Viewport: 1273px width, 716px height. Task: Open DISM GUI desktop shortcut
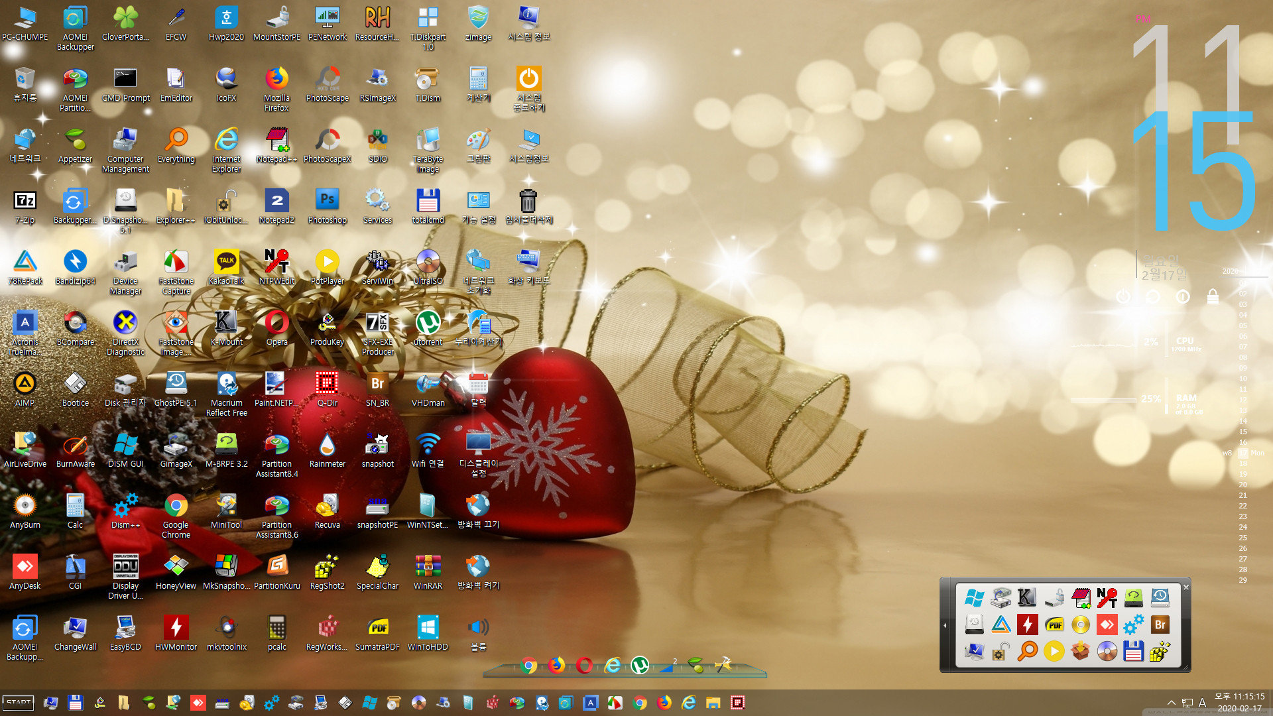pos(125,450)
